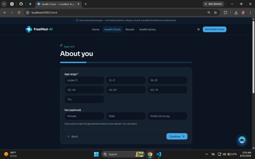Open the Chrome three-dot menu
This screenshot has width=255, height=159.
(250, 13)
